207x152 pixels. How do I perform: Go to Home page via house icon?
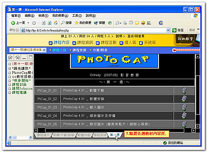(x=55, y=23)
